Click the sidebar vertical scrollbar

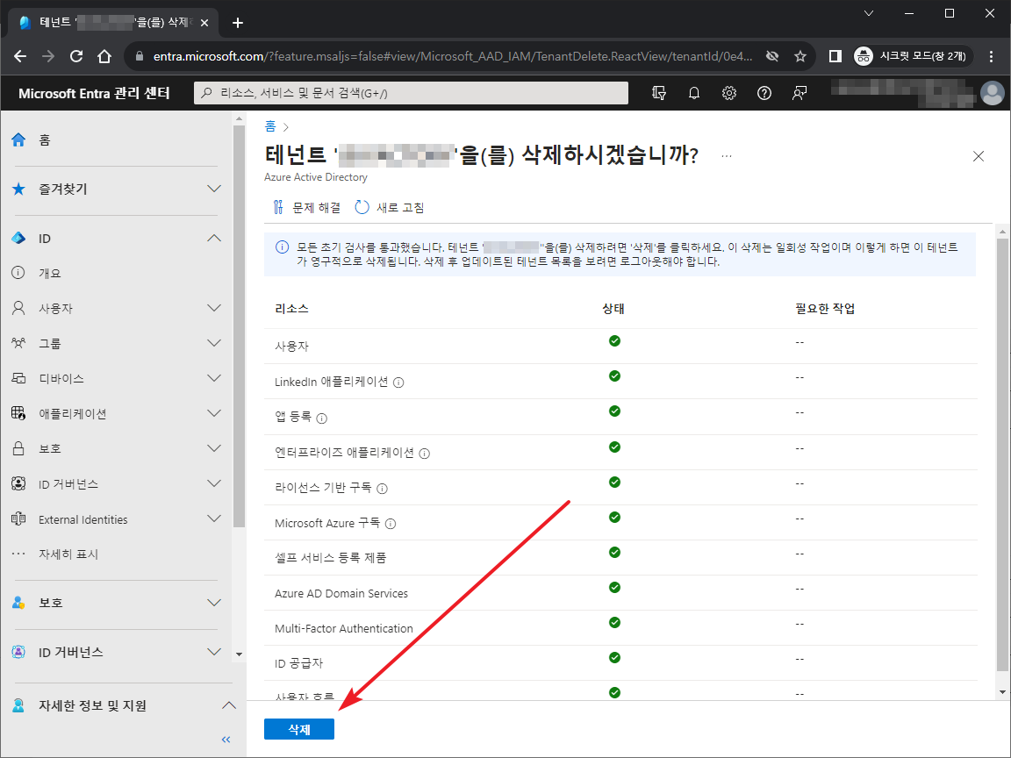[x=239, y=325]
